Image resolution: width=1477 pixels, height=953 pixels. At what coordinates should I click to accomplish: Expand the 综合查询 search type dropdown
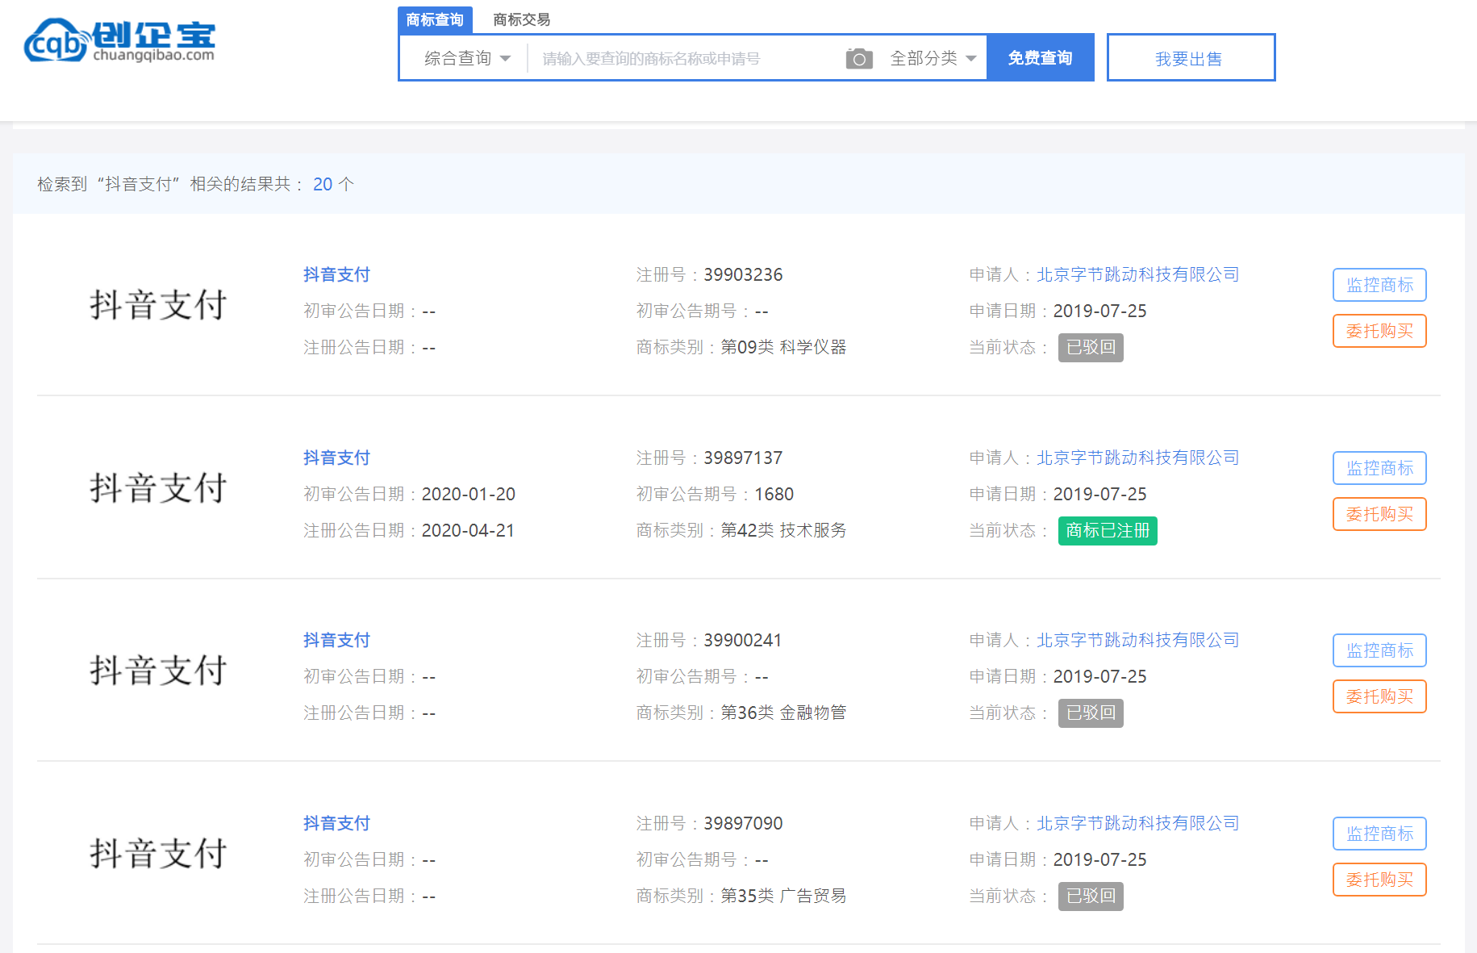pyautogui.click(x=467, y=58)
